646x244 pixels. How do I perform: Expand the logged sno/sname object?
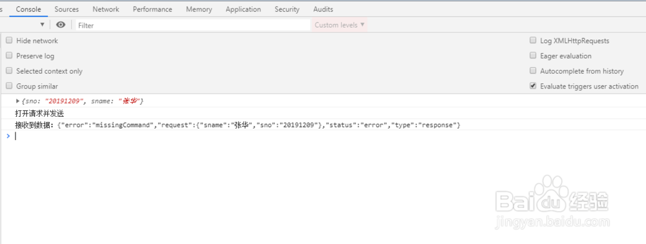point(17,101)
